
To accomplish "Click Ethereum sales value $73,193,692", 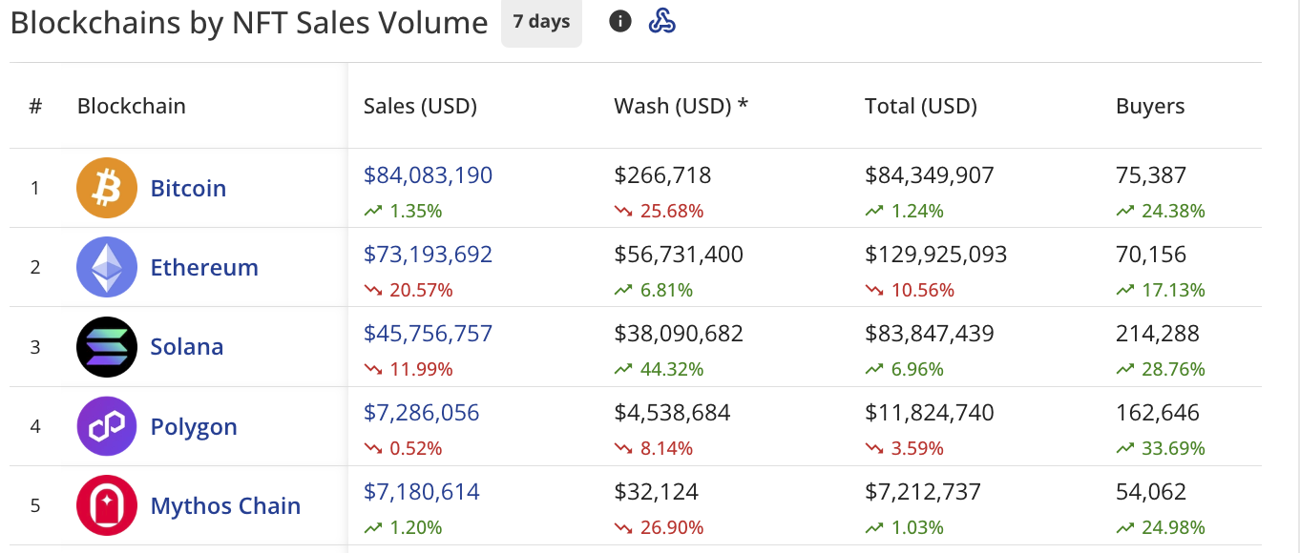I will coord(429,255).
